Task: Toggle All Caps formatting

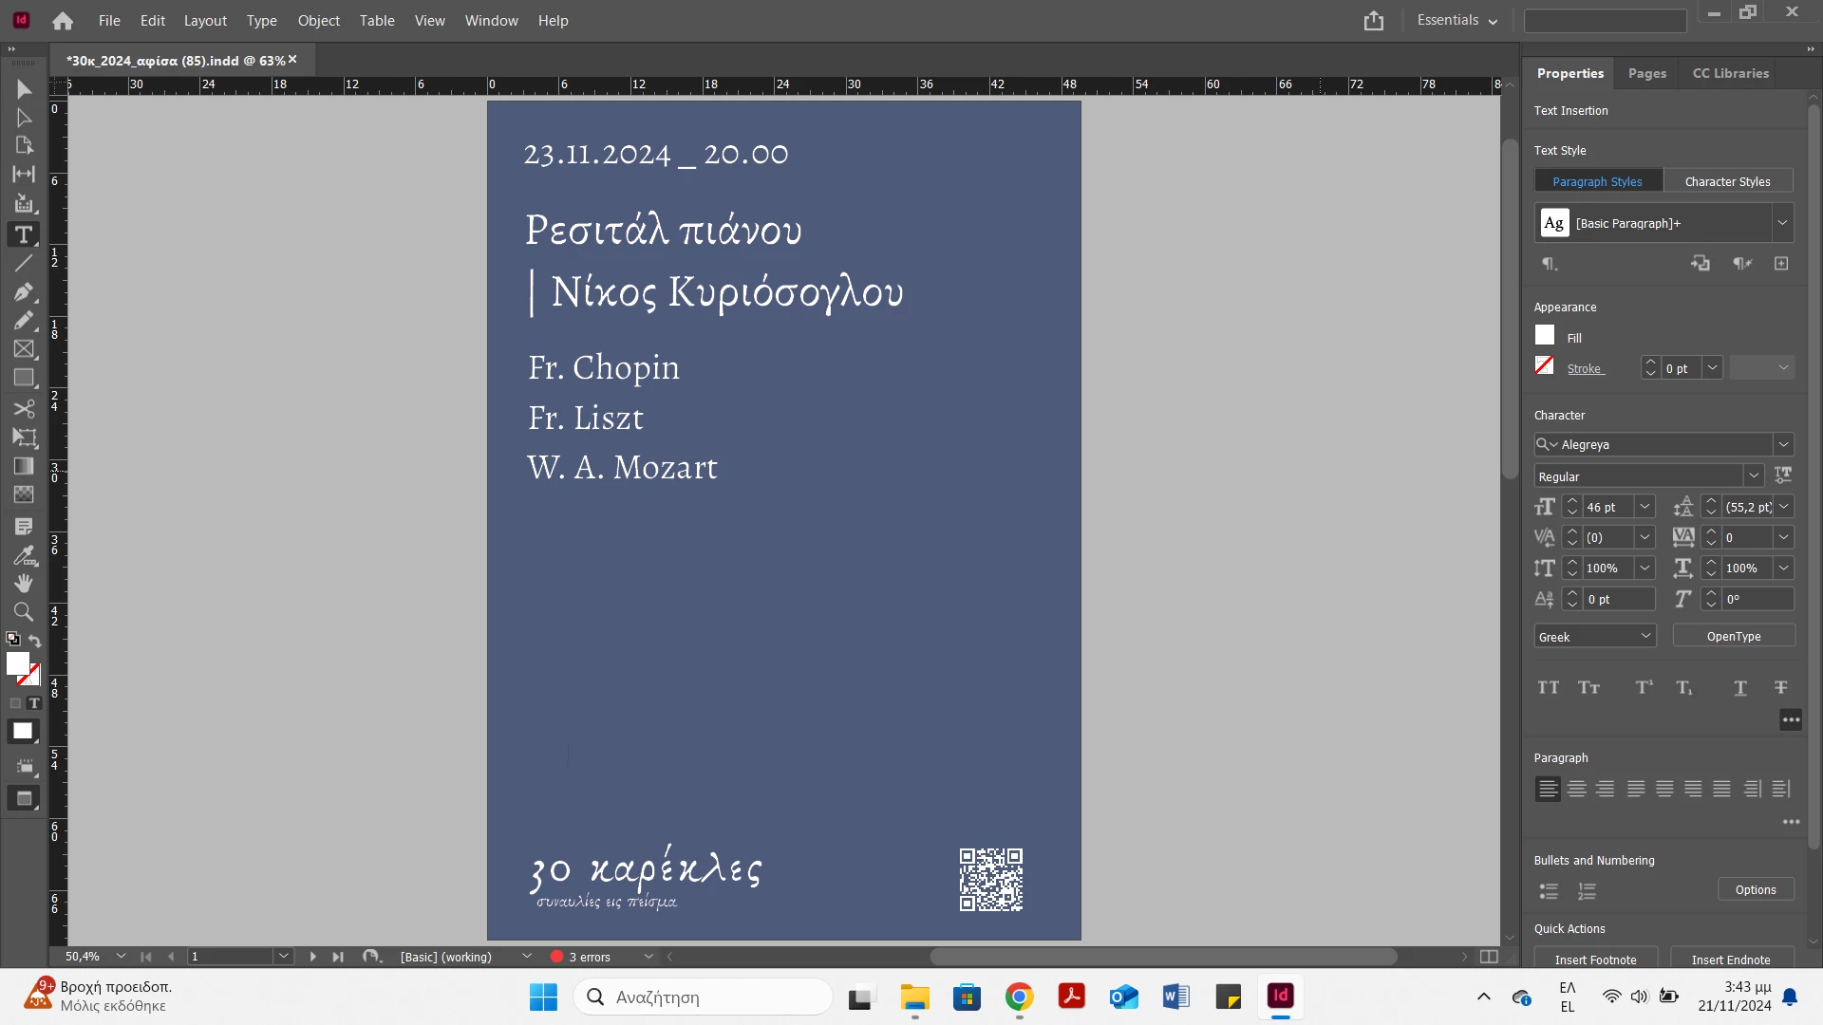Action: 1549,688
